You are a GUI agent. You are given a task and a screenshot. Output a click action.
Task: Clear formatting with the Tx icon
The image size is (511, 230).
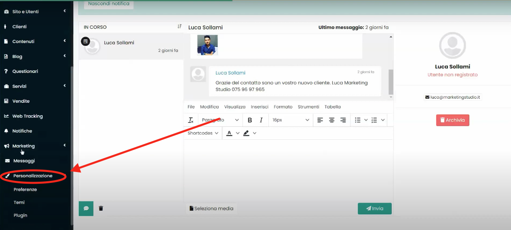pos(191,120)
